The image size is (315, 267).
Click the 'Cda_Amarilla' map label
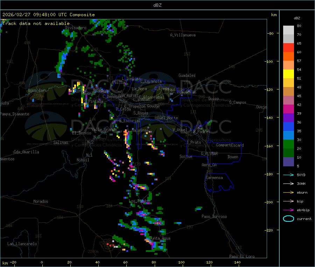click(26, 152)
